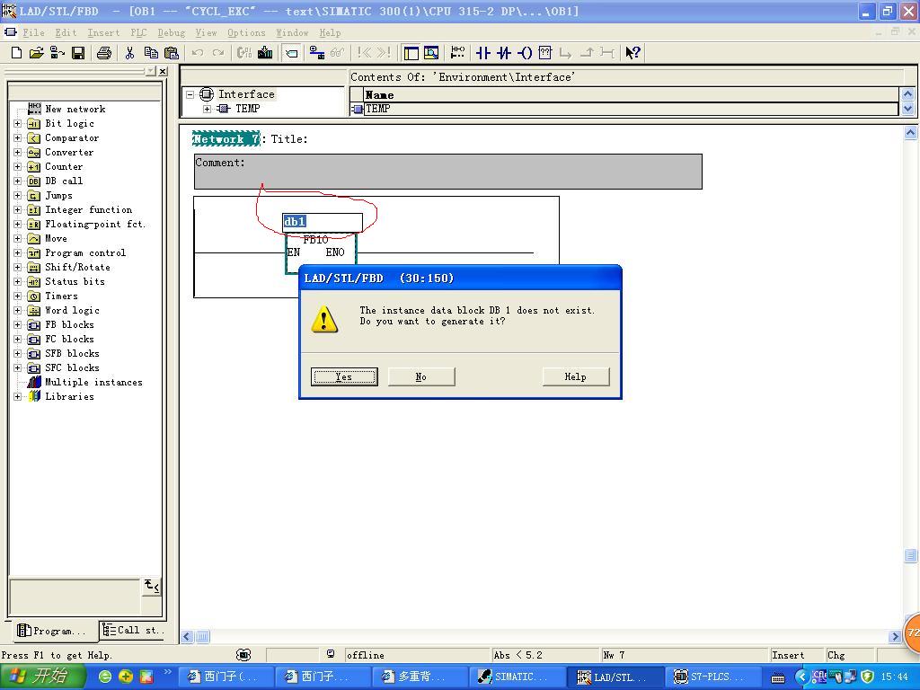920x690 pixels.
Task: Select the New network tree icon
Action: click(34, 109)
